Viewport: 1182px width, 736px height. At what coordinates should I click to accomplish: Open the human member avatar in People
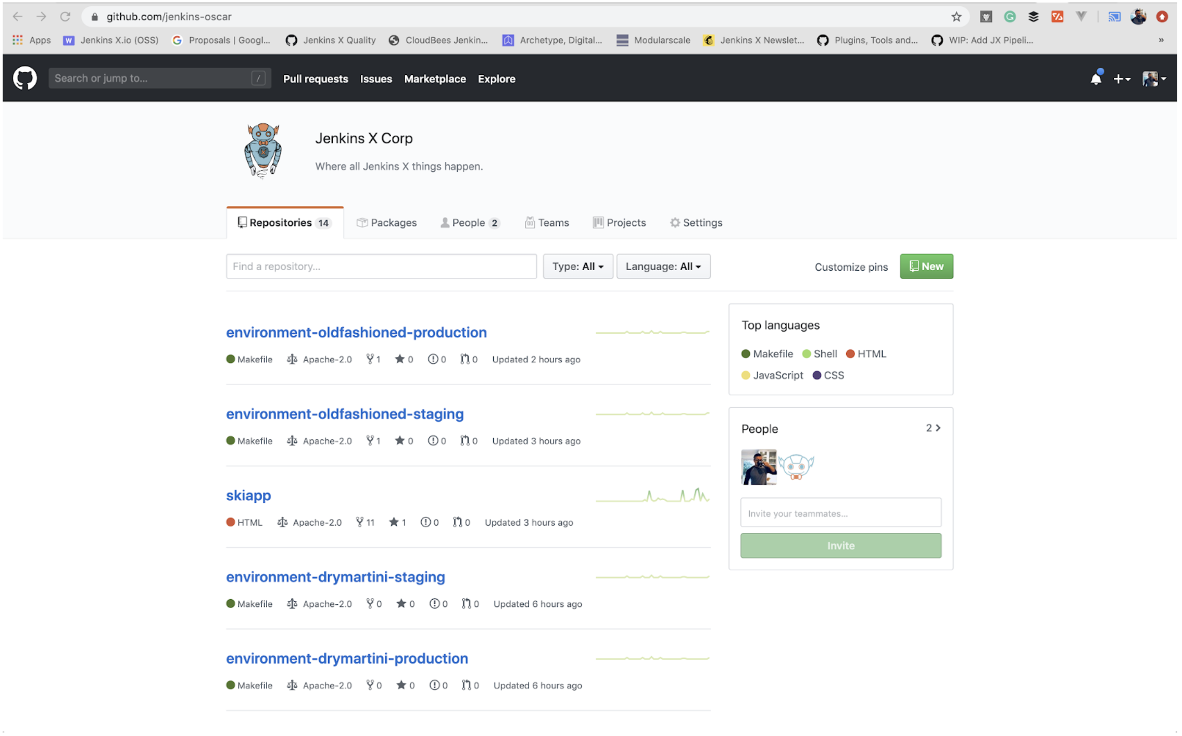click(759, 467)
